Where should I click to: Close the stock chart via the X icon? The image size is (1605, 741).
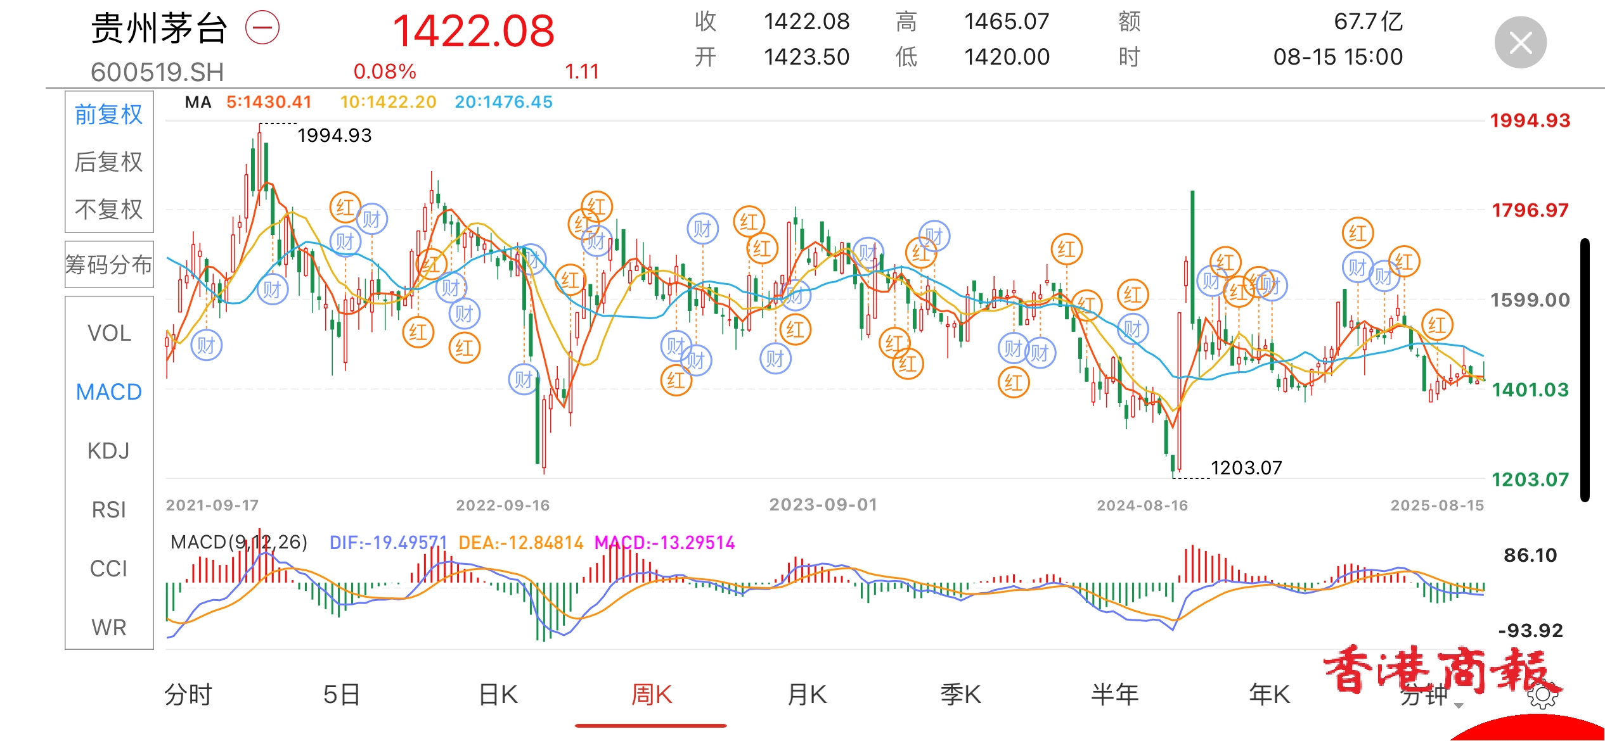(1521, 41)
